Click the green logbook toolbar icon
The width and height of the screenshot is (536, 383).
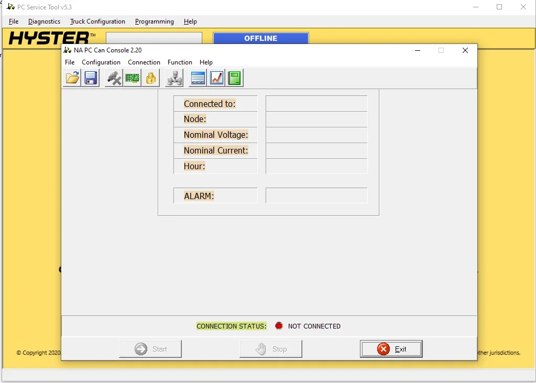coord(234,78)
